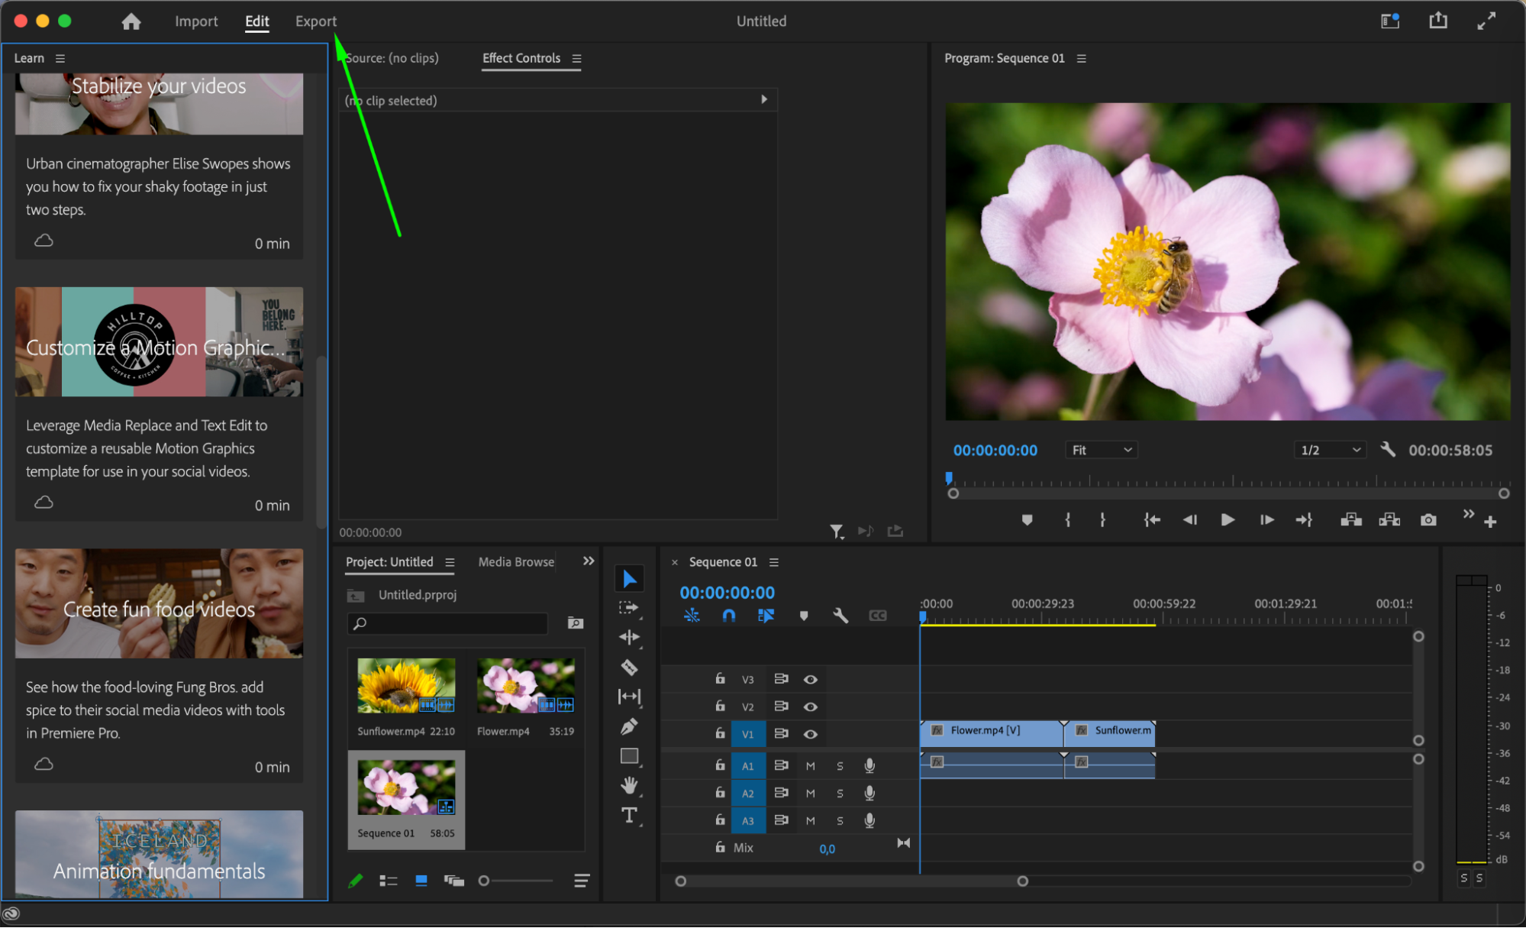Select the Hand tool
The width and height of the screenshot is (1526, 928).
pyautogui.click(x=629, y=784)
